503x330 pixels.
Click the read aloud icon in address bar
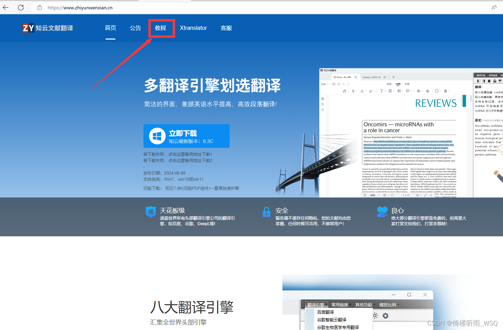(x=494, y=7)
